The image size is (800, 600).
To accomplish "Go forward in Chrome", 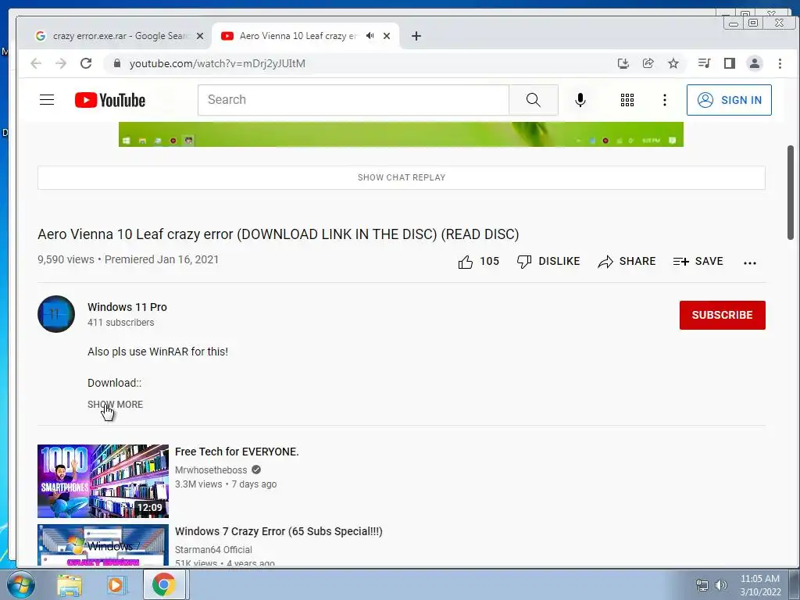I will pos(61,63).
